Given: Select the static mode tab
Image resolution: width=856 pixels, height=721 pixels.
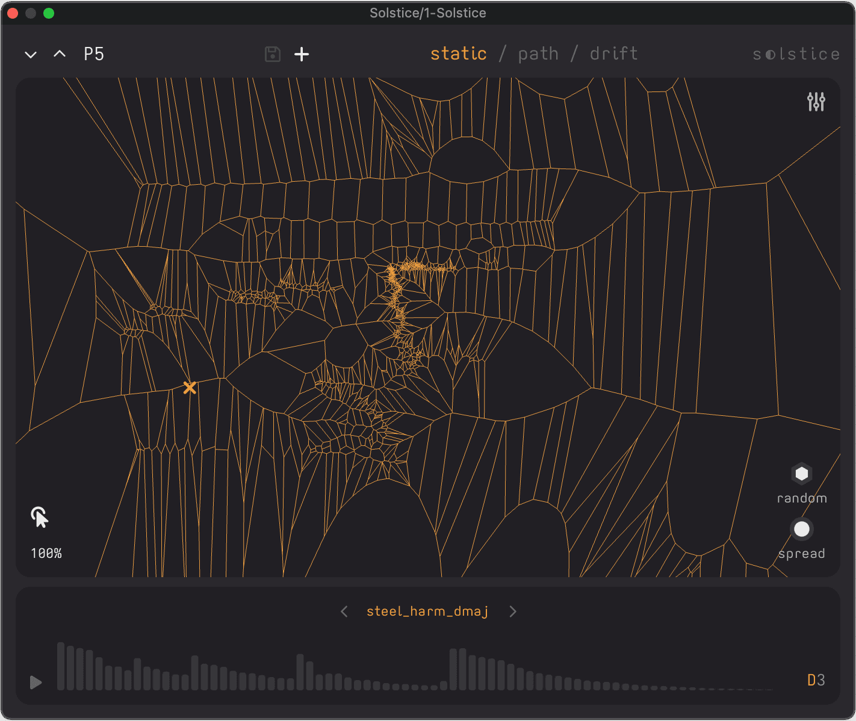Looking at the screenshot, I should point(459,54).
